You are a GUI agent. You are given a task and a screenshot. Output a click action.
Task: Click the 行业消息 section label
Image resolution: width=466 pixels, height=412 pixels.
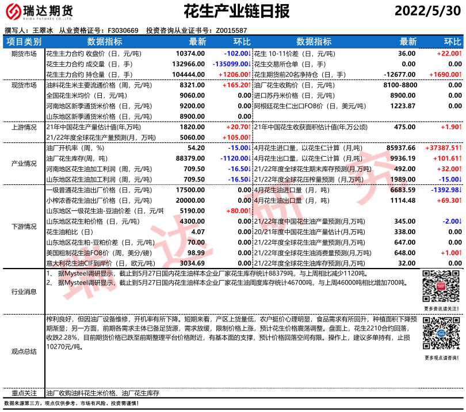coord(24,292)
